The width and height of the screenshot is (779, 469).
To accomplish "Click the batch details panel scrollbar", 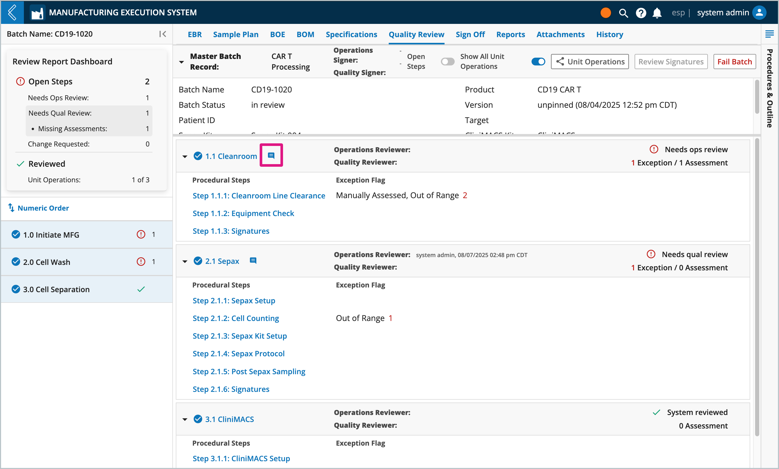I will click(757, 97).
